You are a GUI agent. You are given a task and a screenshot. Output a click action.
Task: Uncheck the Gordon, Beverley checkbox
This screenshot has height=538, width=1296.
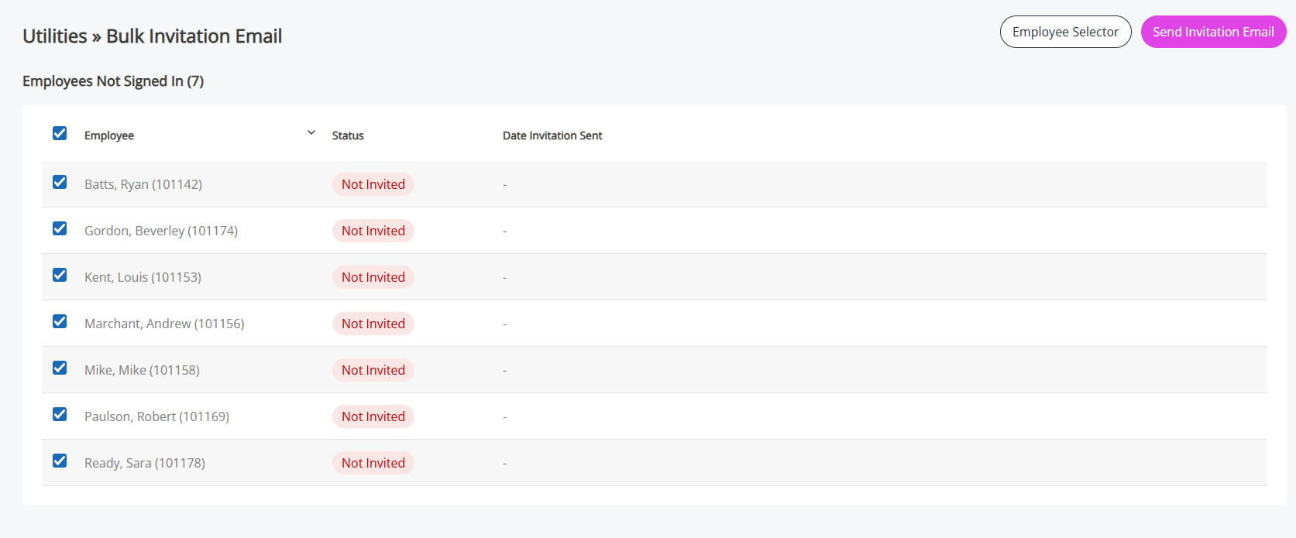click(x=60, y=228)
